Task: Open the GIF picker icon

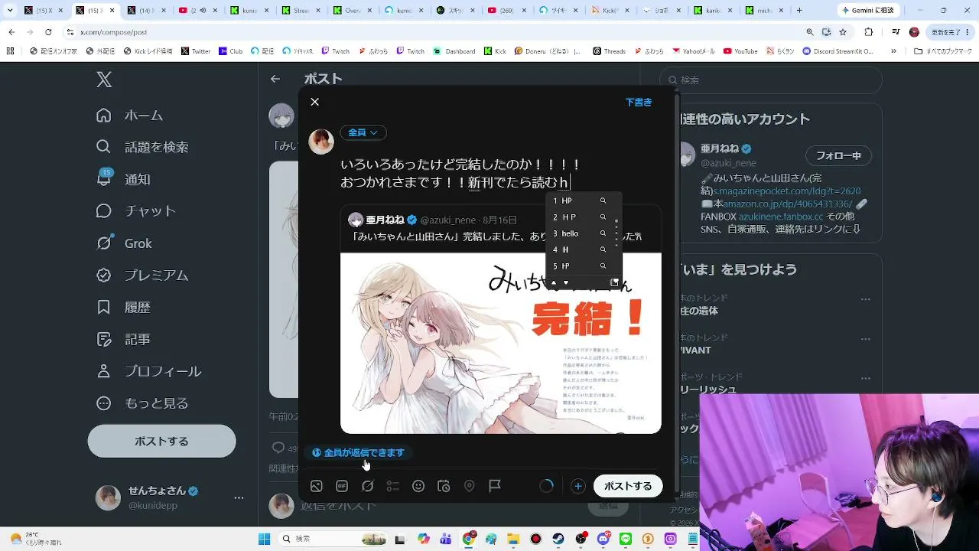Action: (342, 486)
